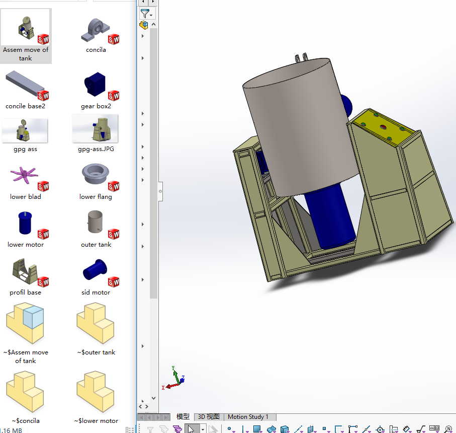456x433 pixels.
Task: Click the blue lower motor in the model
Action: (x=330, y=217)
